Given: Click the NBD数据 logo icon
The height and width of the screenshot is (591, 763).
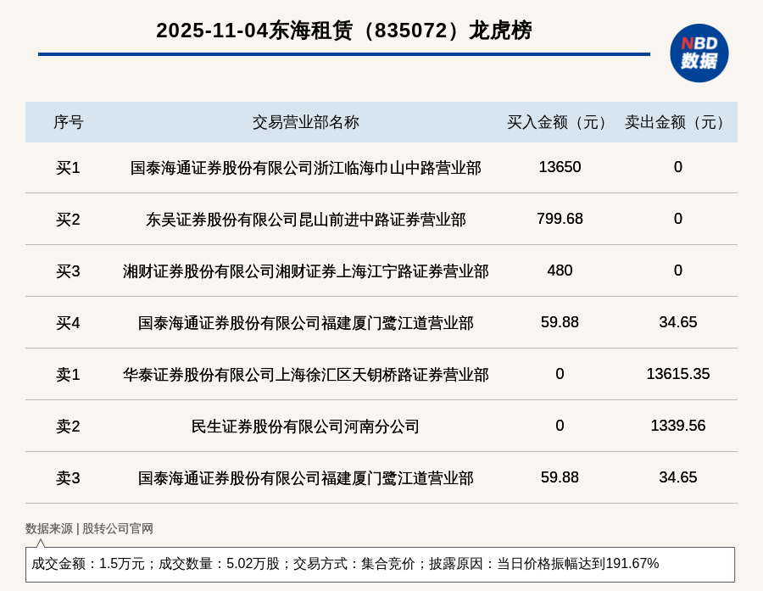Looking at the screenshot, I should pyautogui.click(x=699, y=53).
